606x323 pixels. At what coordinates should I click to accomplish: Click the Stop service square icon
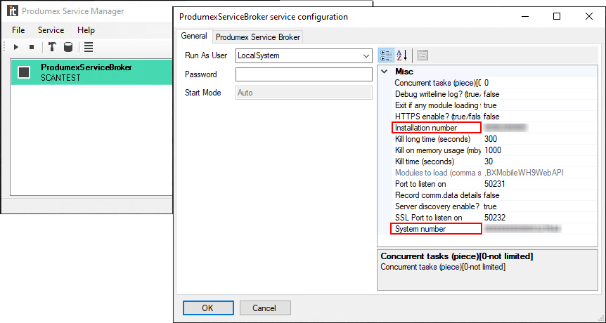[32, 47]
